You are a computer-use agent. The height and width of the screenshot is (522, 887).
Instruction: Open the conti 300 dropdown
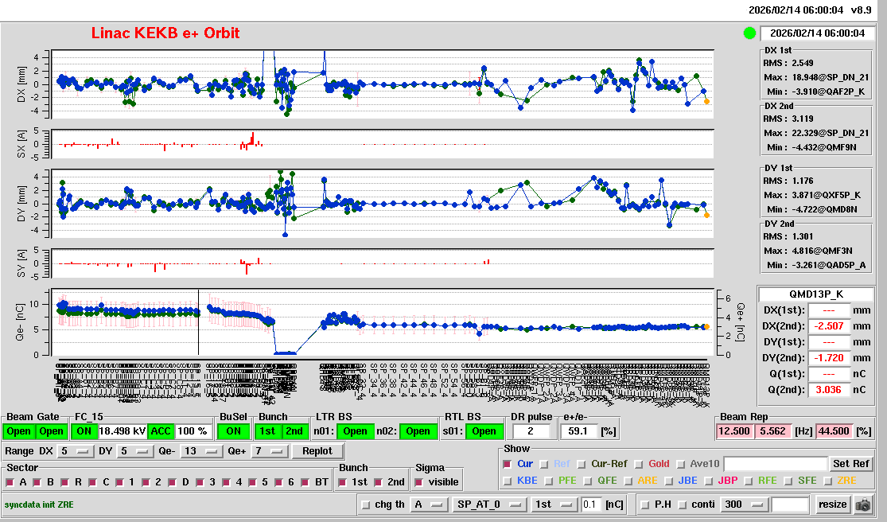click(742, 504)
